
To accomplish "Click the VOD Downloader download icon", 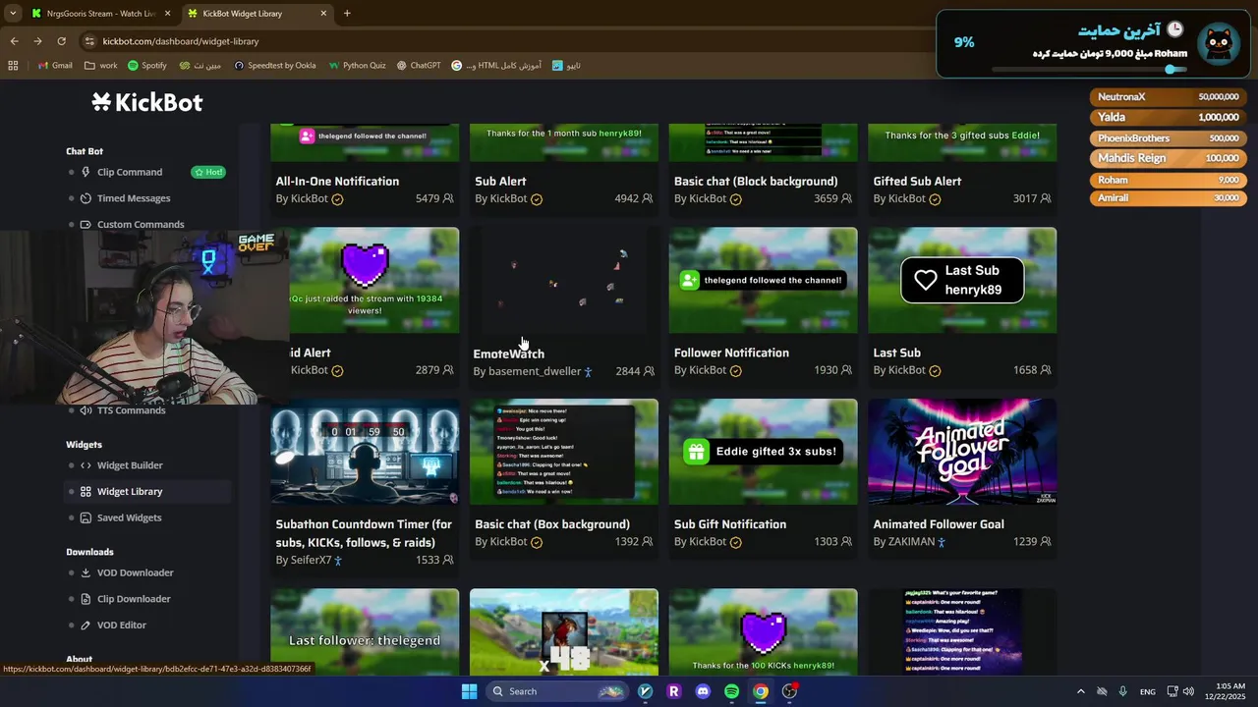I will point(86,573).
